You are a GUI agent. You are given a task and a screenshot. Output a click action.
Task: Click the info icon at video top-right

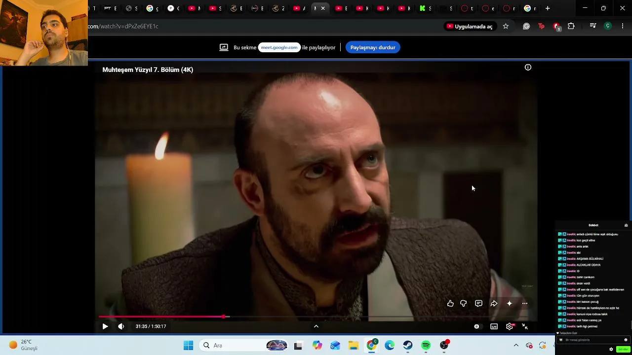(x=528, y=67)
